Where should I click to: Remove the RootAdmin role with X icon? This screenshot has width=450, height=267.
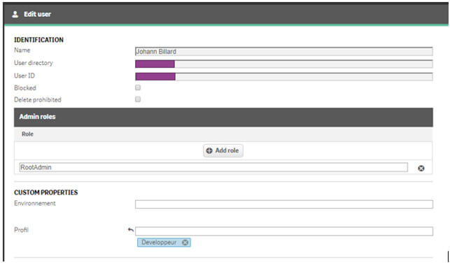[421, 168]
